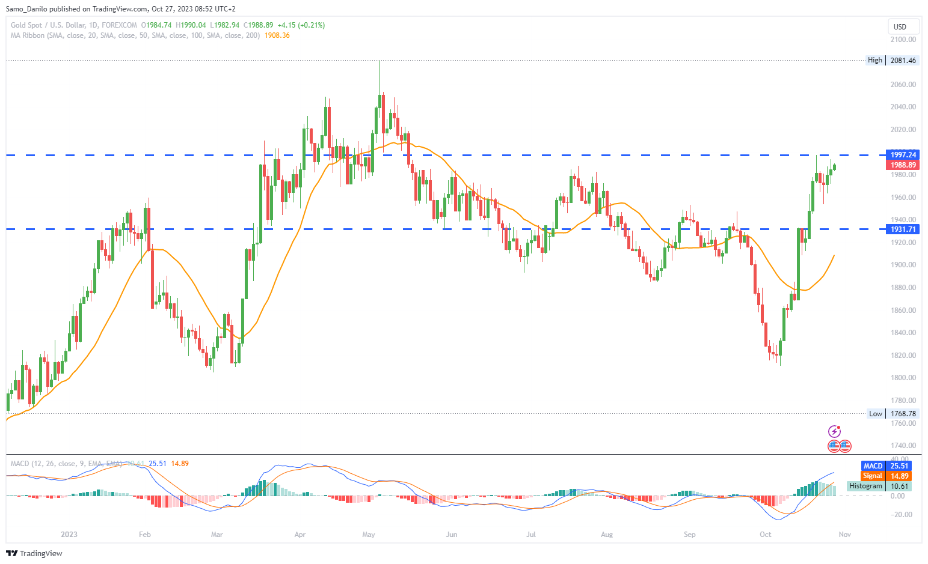
Task: Click the Gold Spot / U.S. Dollar symbol title
Action: coord(74,25)
